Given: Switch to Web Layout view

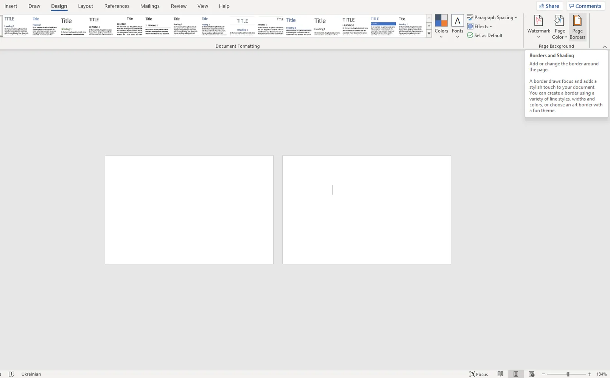Looking at the screenshot, I should [x=532, y=374].
